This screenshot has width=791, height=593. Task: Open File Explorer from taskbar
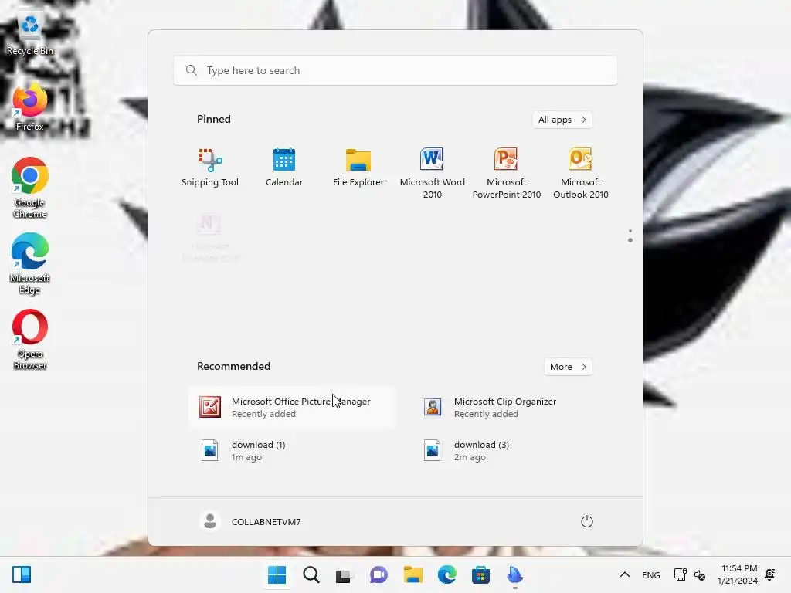point(412,574)
